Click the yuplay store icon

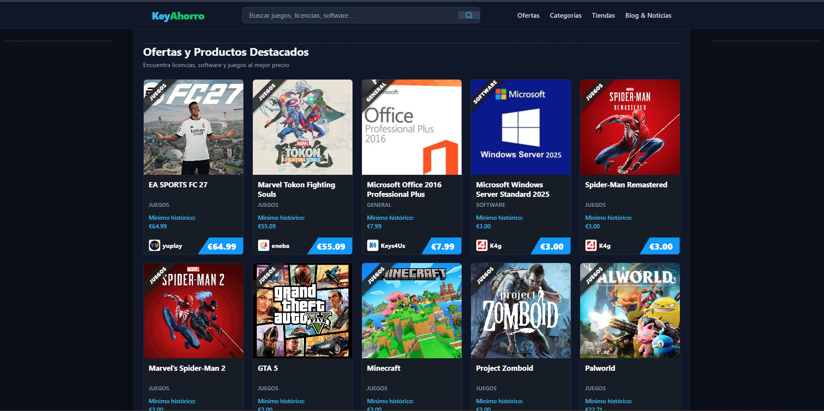pyautogui.click(x=155, y=245)
